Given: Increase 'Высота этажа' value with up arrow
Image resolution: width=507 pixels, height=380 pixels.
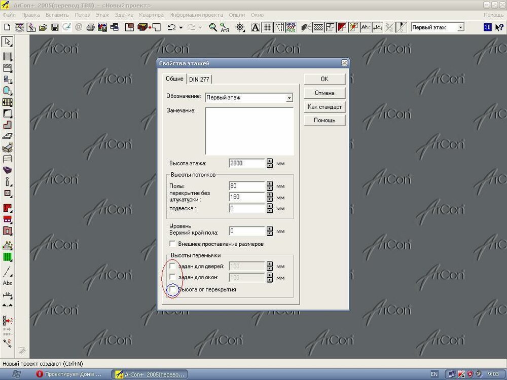Looking at the screenshot, I should (x=270, y=161).
